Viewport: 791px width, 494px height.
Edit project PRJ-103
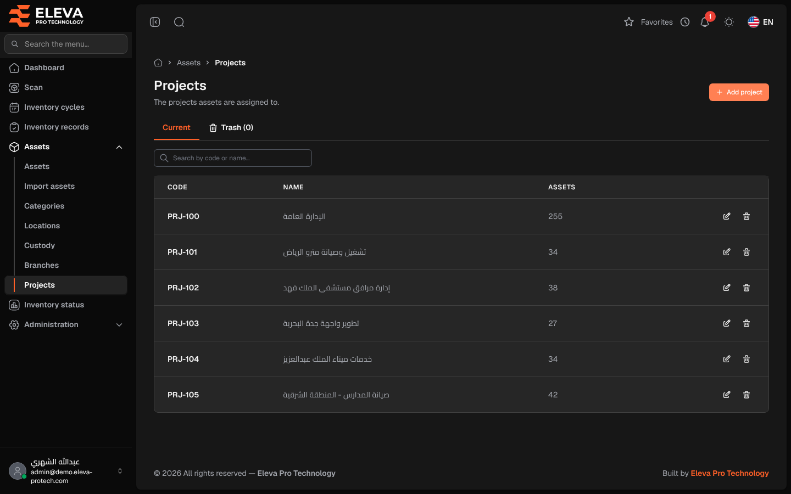click(x=727, y=323)
